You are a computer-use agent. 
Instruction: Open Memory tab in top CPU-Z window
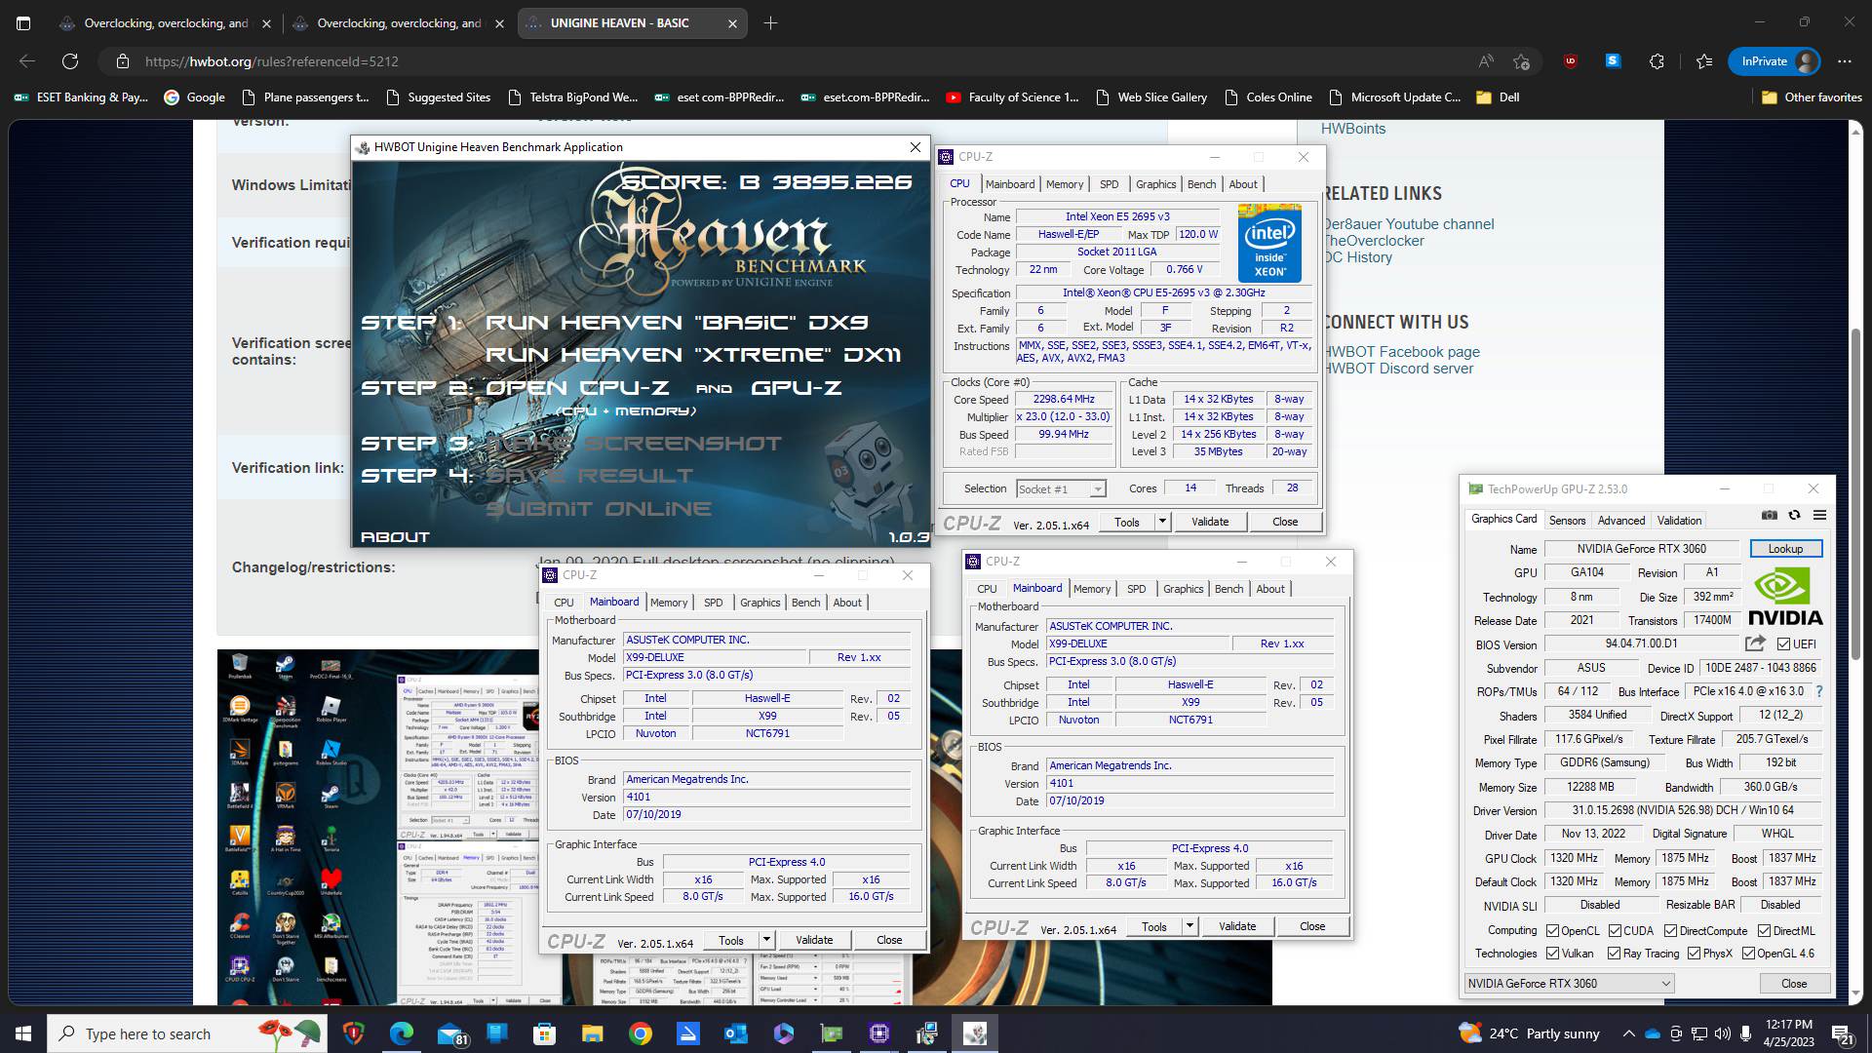pyautogui.click(x=1064, y=184)
